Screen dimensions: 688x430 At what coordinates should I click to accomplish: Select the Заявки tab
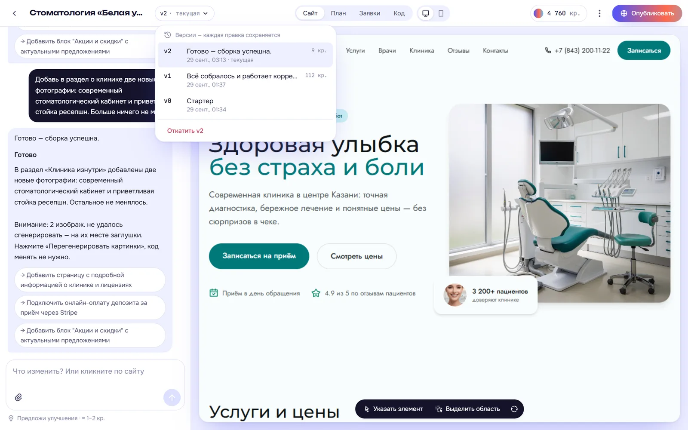370,13
